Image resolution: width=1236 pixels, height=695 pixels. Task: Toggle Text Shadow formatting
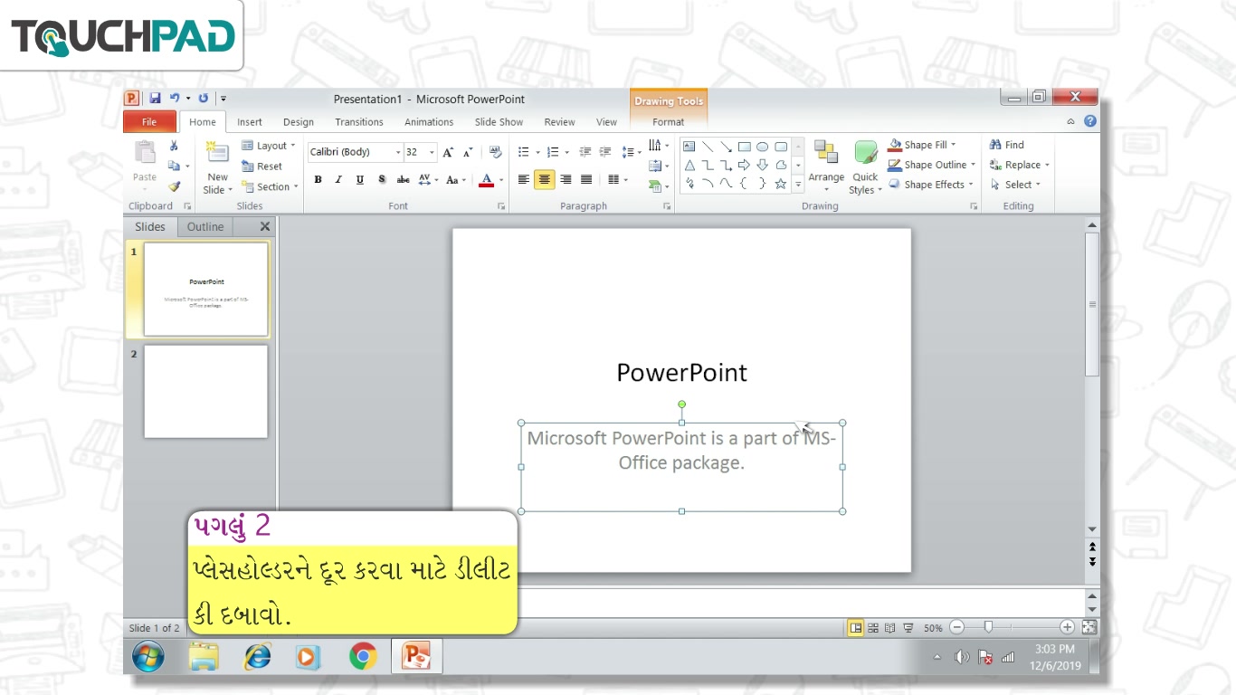click(382, 180)
